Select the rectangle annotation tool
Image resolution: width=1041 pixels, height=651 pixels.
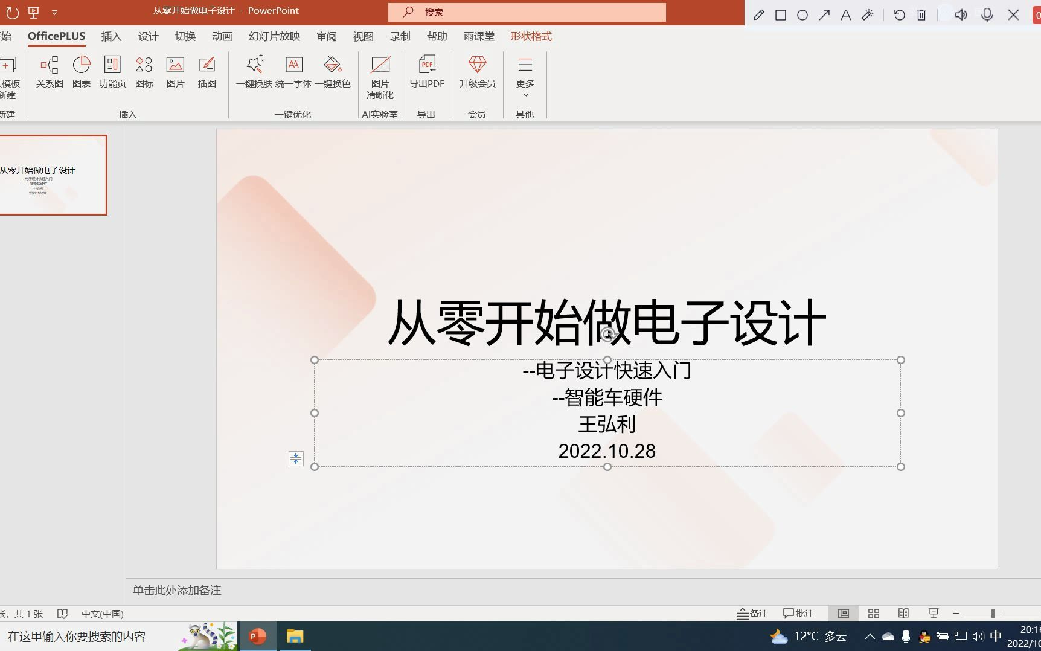[x=781, y=15]
